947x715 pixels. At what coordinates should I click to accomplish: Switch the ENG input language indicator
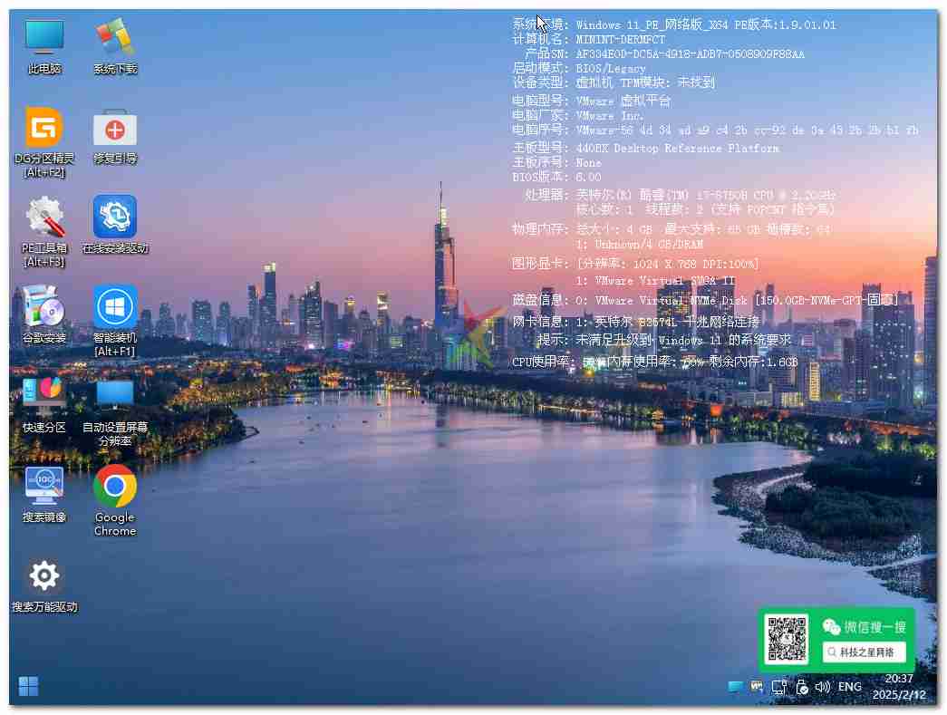(850, 686)
